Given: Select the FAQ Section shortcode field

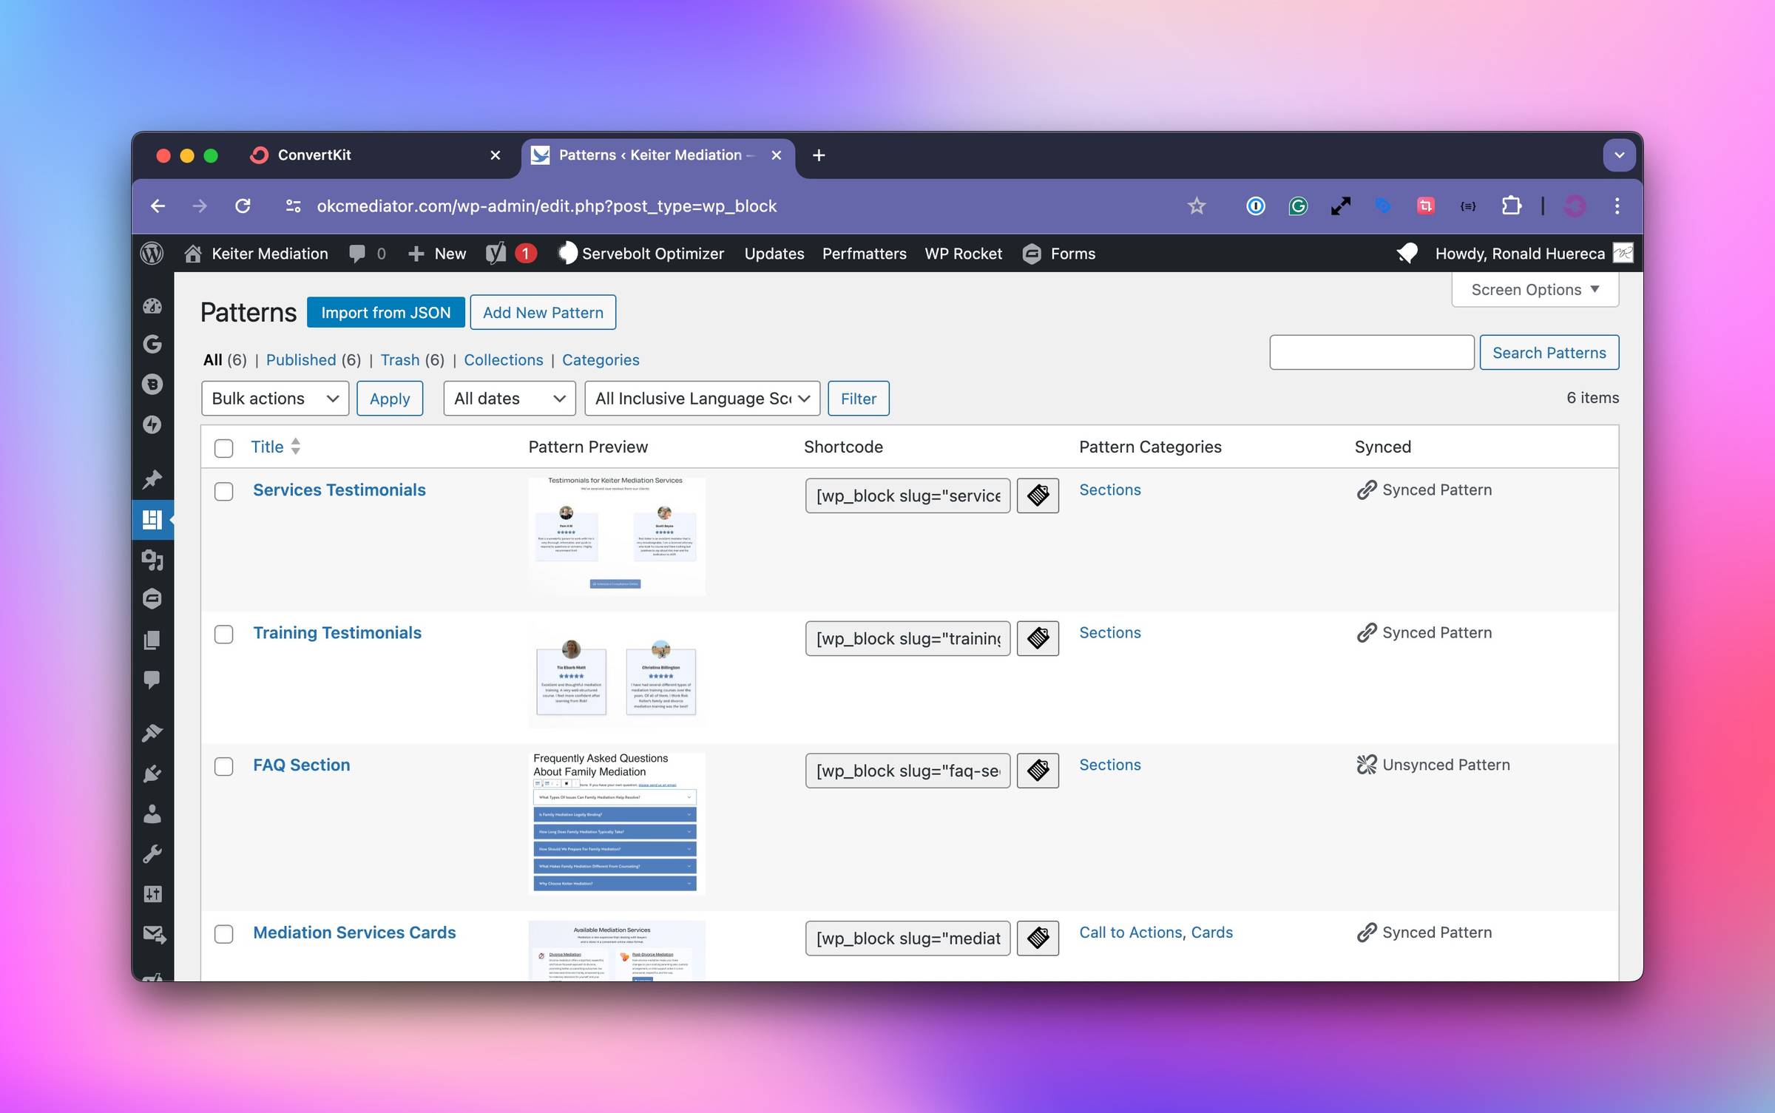Looking at the screenshot, I should pos(907,771).
